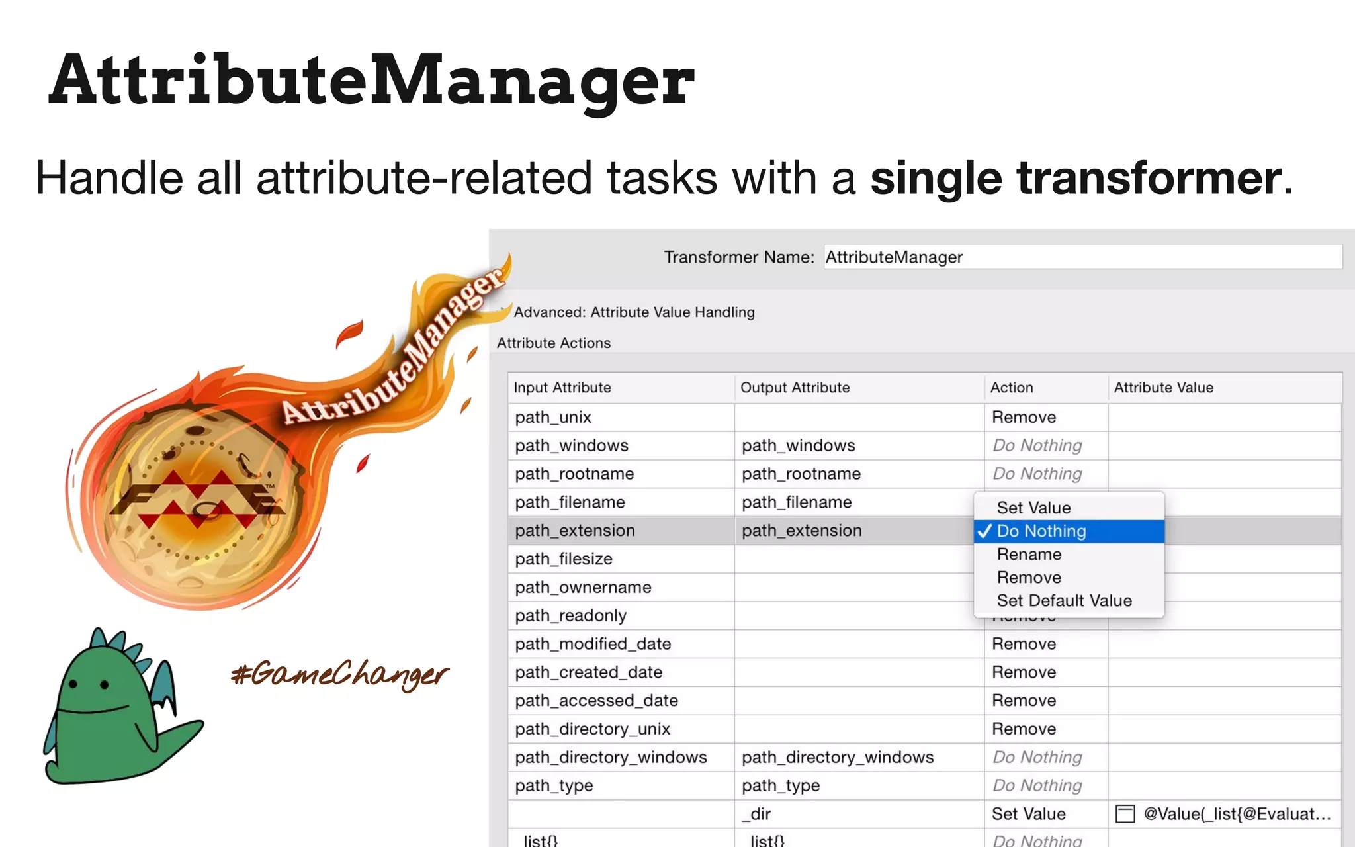This screenshot has width=1355, height=847.
Task: Click output attribute cell 'path_windows'
Action: point(859,446)
